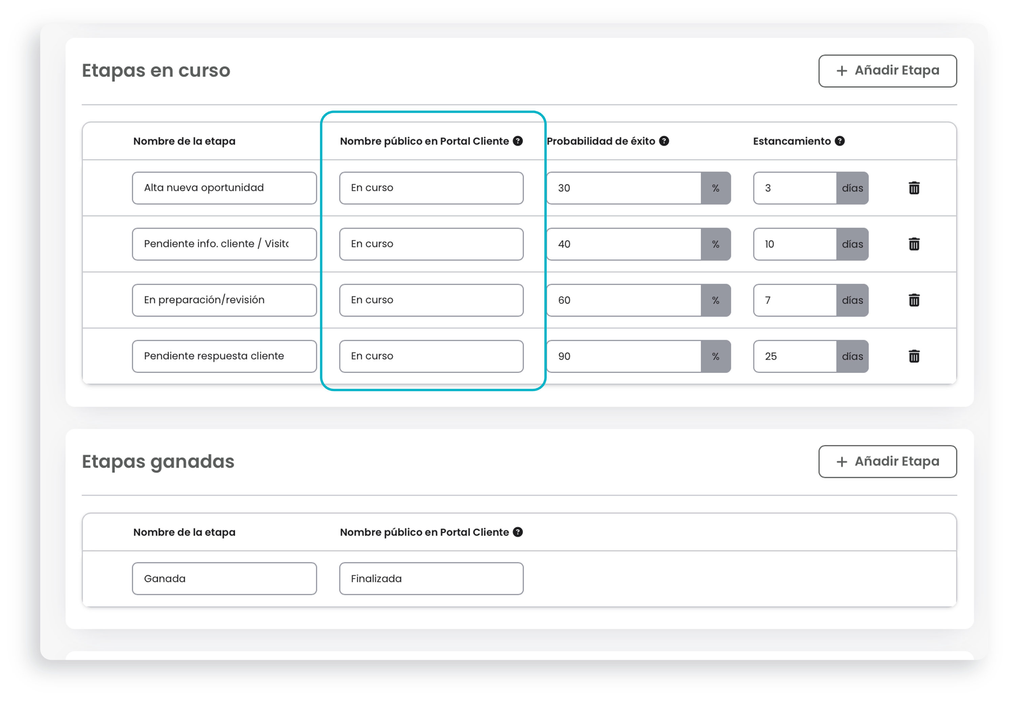Screen dimensions: 1011x701
Task: Click the Etapas ganadas heading
Action: (x=158, y=462)
